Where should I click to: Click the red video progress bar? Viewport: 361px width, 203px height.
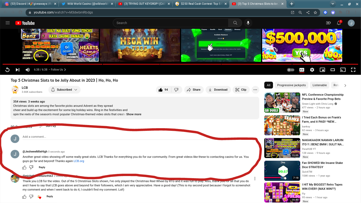pyautogui.click(x=180, y=64)
